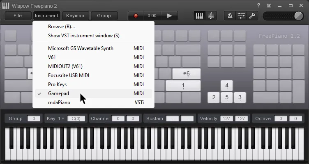The height and width of the screenshot is (164, 309).
Task: Click the first Velocity 127 field
Action: (x=226, y=118)
